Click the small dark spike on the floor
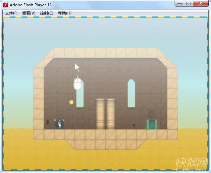Image resolution: width=211 pixels, height=173 pixels. (134, 125)
